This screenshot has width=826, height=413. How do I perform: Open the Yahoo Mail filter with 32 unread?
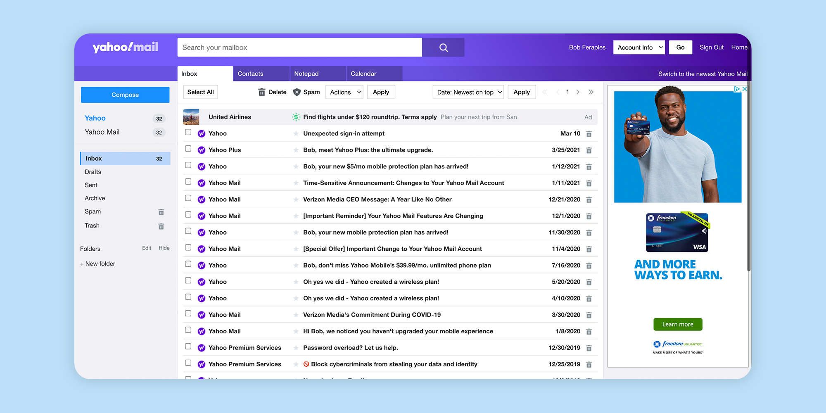[x=125, y=132]
